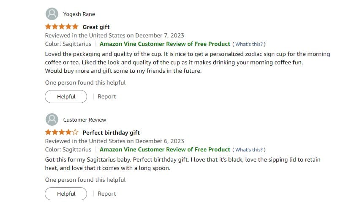This screenshot has height=207, width=357.
Task: Click Amazon Vine link in Great gift review
Action: pyautogui.click(x=165, y=44)
